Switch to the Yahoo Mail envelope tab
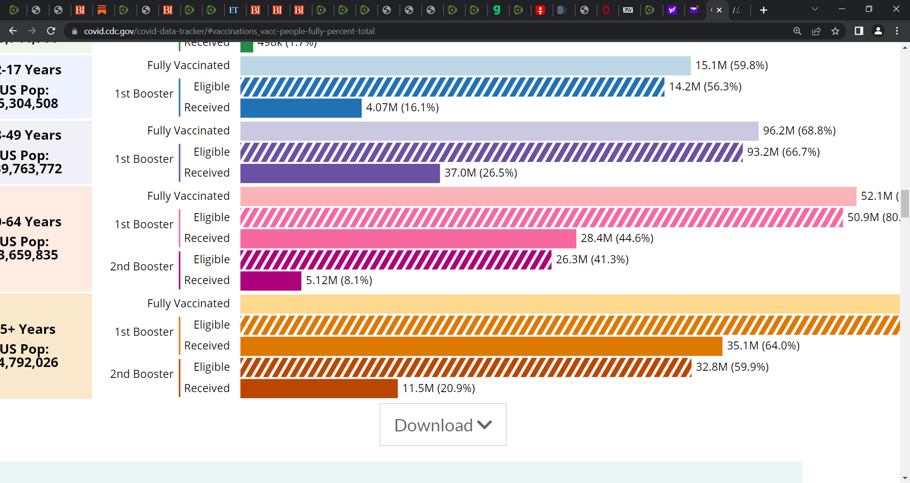 point(694,10)
